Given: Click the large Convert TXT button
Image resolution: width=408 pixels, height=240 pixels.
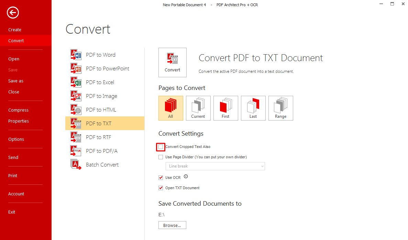Looking at the screenshot, I should coord(173,62).
